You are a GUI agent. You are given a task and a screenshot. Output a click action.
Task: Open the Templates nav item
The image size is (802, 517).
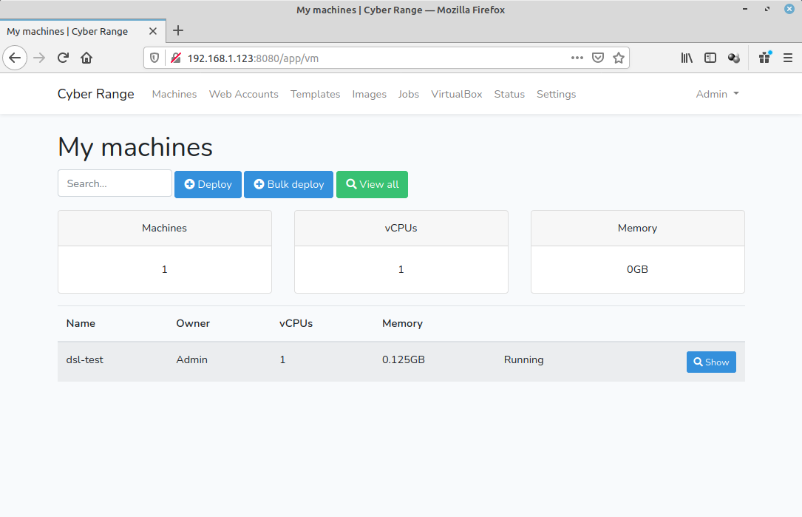click(x=315, y=94)
